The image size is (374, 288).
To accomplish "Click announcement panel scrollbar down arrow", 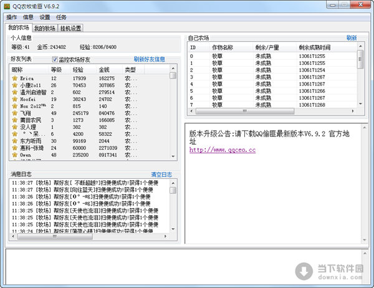I will (x=365, y=240).
